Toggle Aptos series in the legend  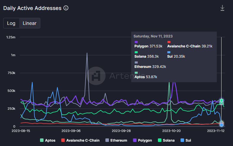tap(48, 140)
